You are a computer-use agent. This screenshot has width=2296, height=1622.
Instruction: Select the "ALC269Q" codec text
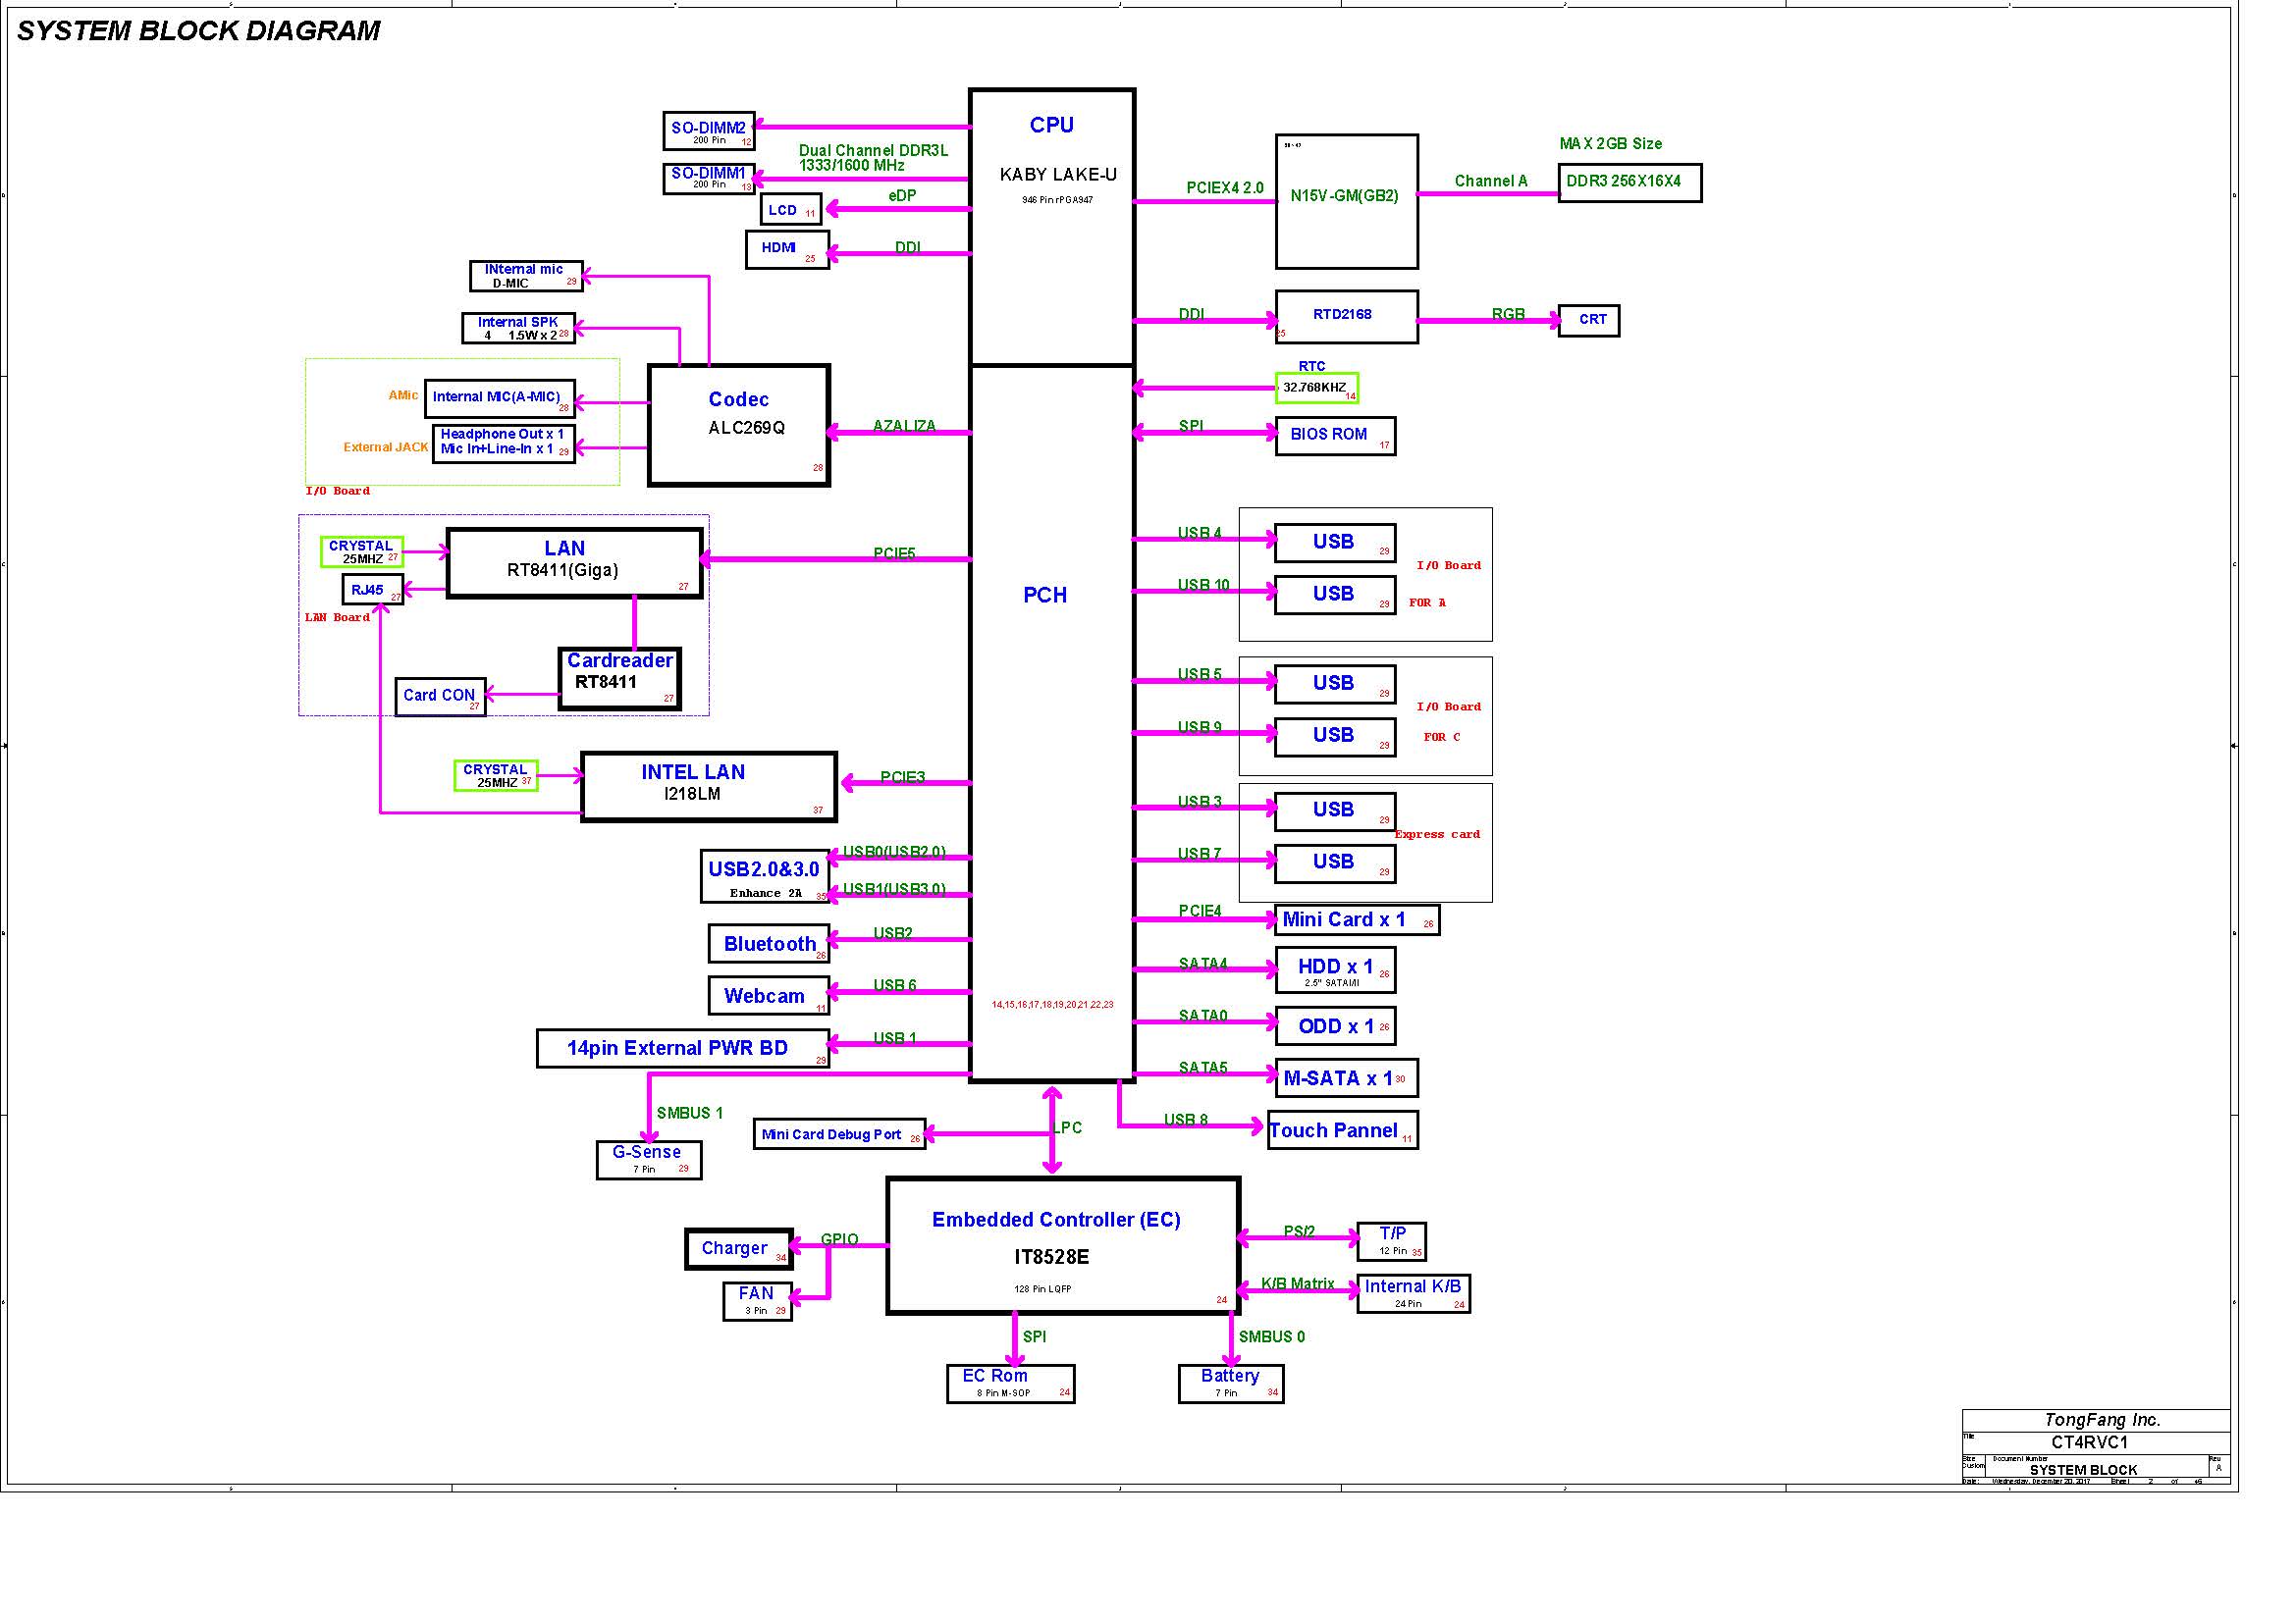click(x=747, y=428)
